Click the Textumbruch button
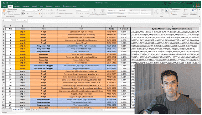 pos(61,10)
